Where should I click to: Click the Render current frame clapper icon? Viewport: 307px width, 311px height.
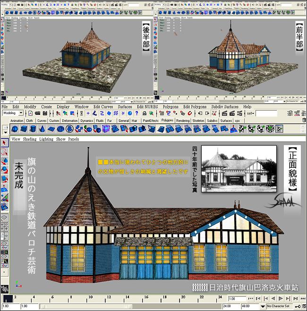click(x=224, y=113)
